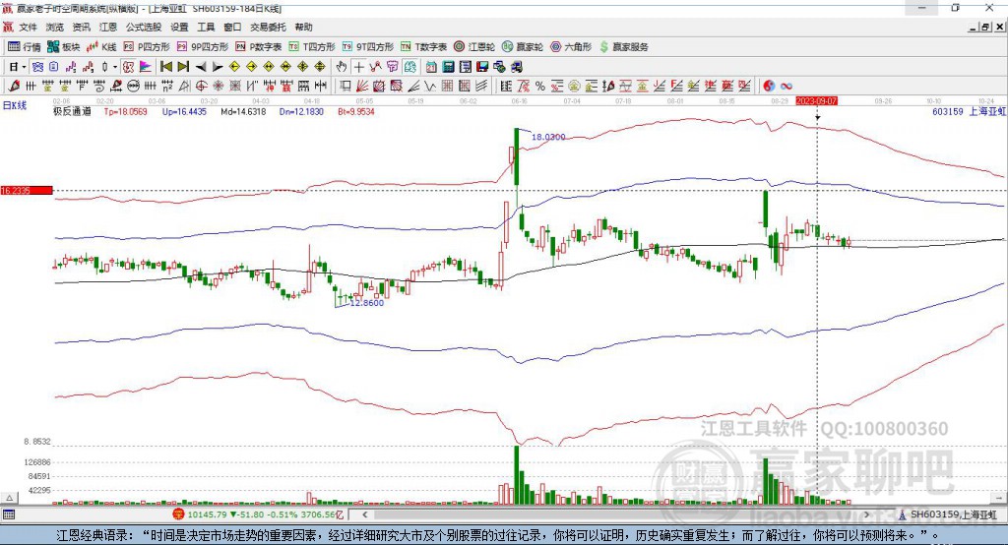Click the black left arrow icon
Viewport: 1008px width, 545px height.
(201, 67)
